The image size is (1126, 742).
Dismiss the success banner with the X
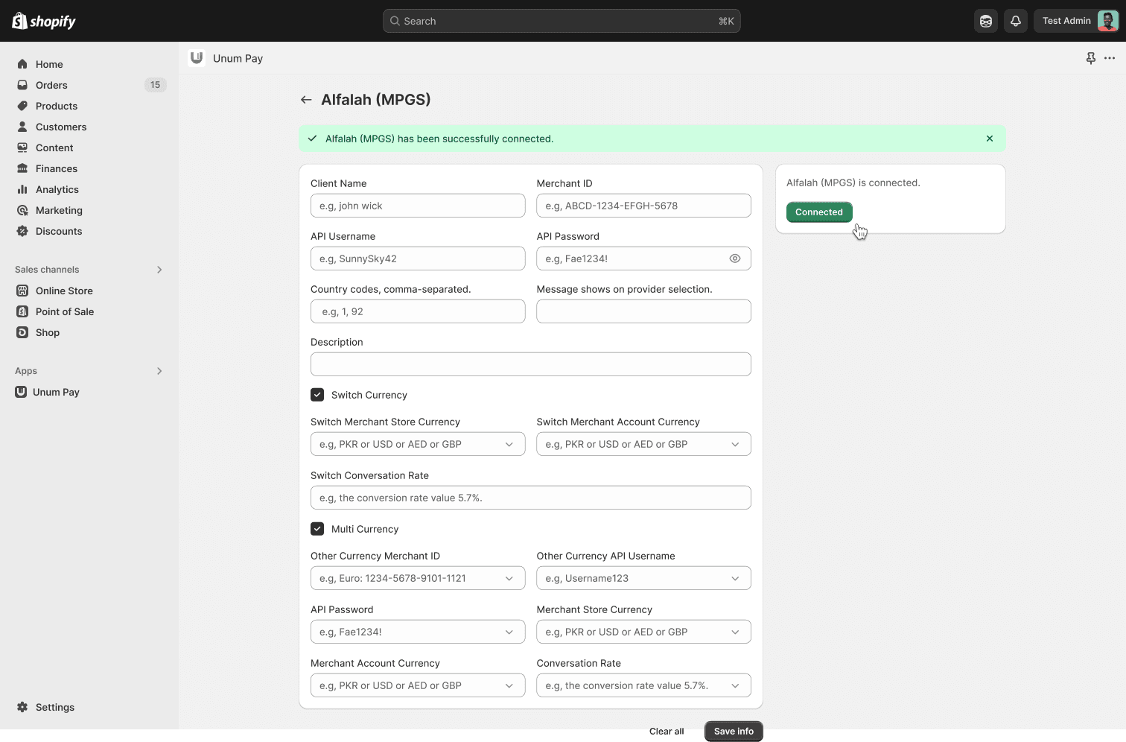(x=990, y=139)
